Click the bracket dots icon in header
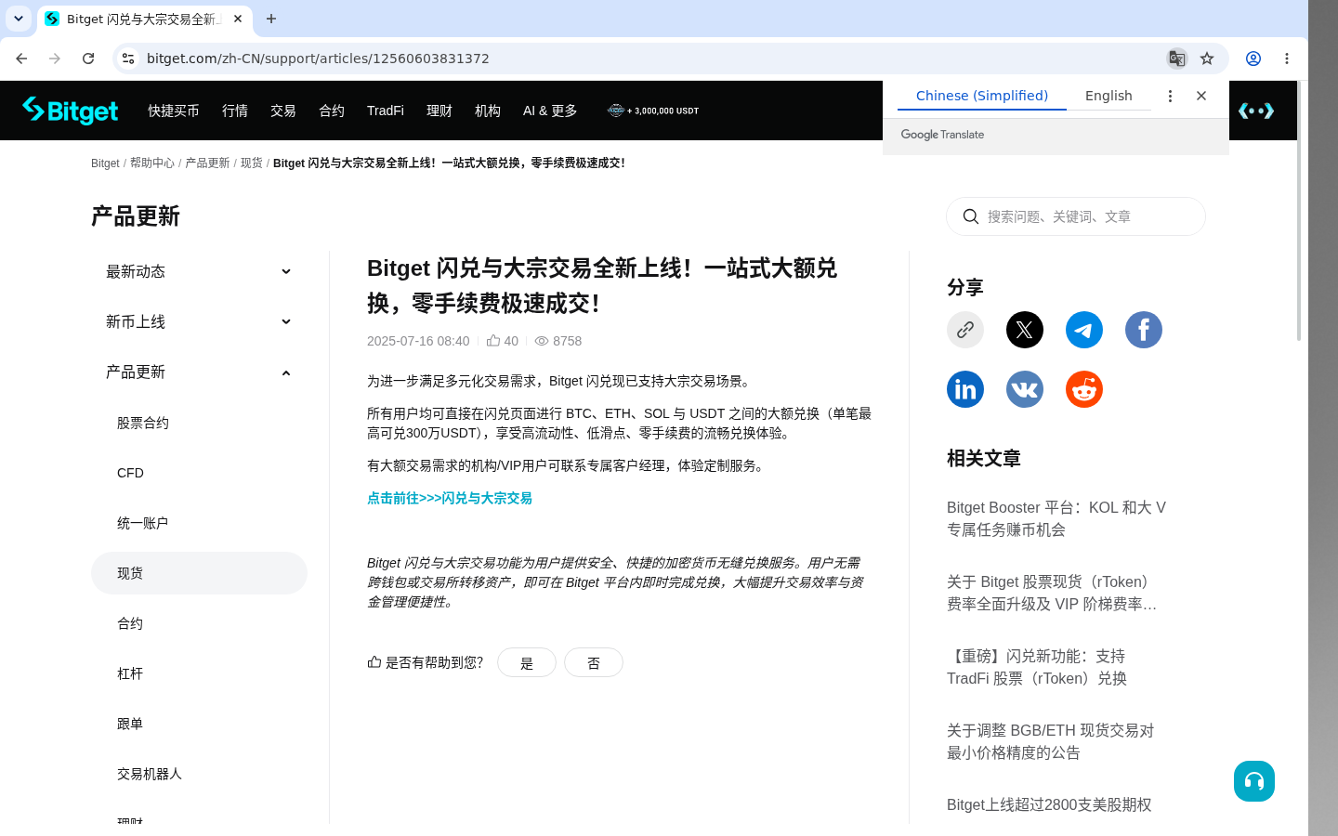Screen dimensions: 1338x836 point(1256,111)
